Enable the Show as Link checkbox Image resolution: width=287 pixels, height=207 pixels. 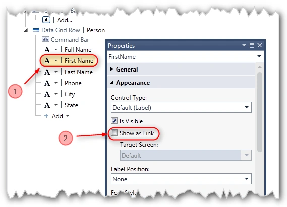tap(114, 133)
